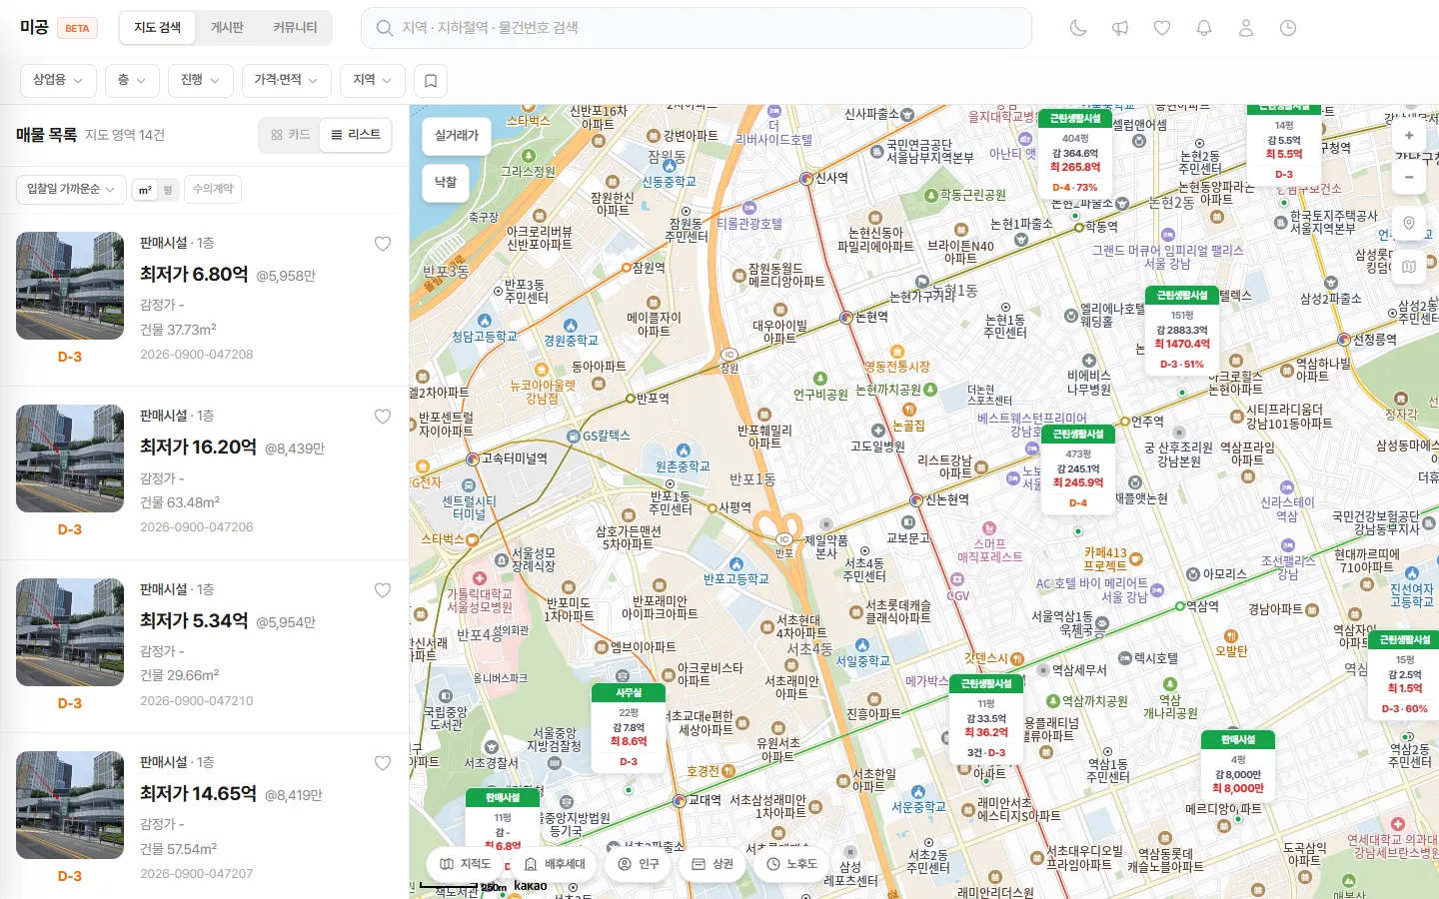Favorite the 16.20억 listing heart
The height and width of the screenshot is (899, 1439).
pyautogui.click(x=383, y=417)
